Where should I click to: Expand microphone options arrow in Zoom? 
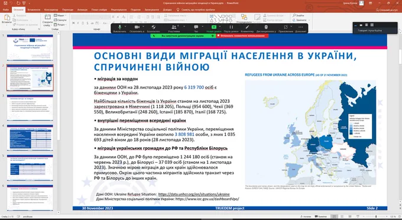[125, 27]
